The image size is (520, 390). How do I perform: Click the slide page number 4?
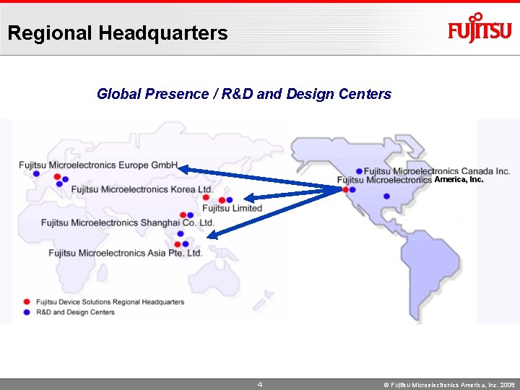point(260,384)
